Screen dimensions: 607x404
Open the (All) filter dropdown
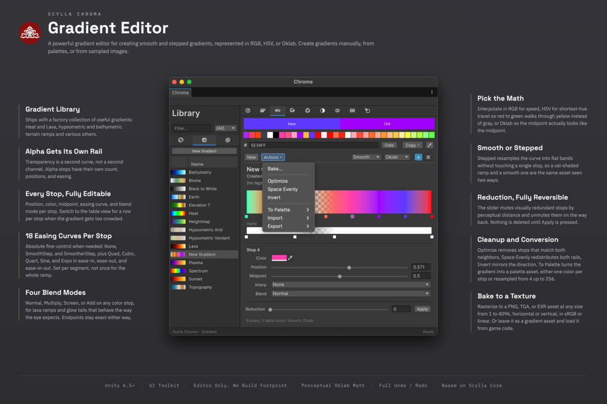coord(225,128)
